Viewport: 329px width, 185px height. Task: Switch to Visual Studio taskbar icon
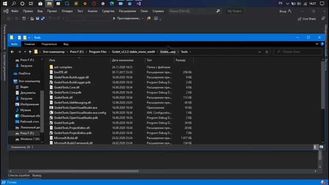pos(138,4)
